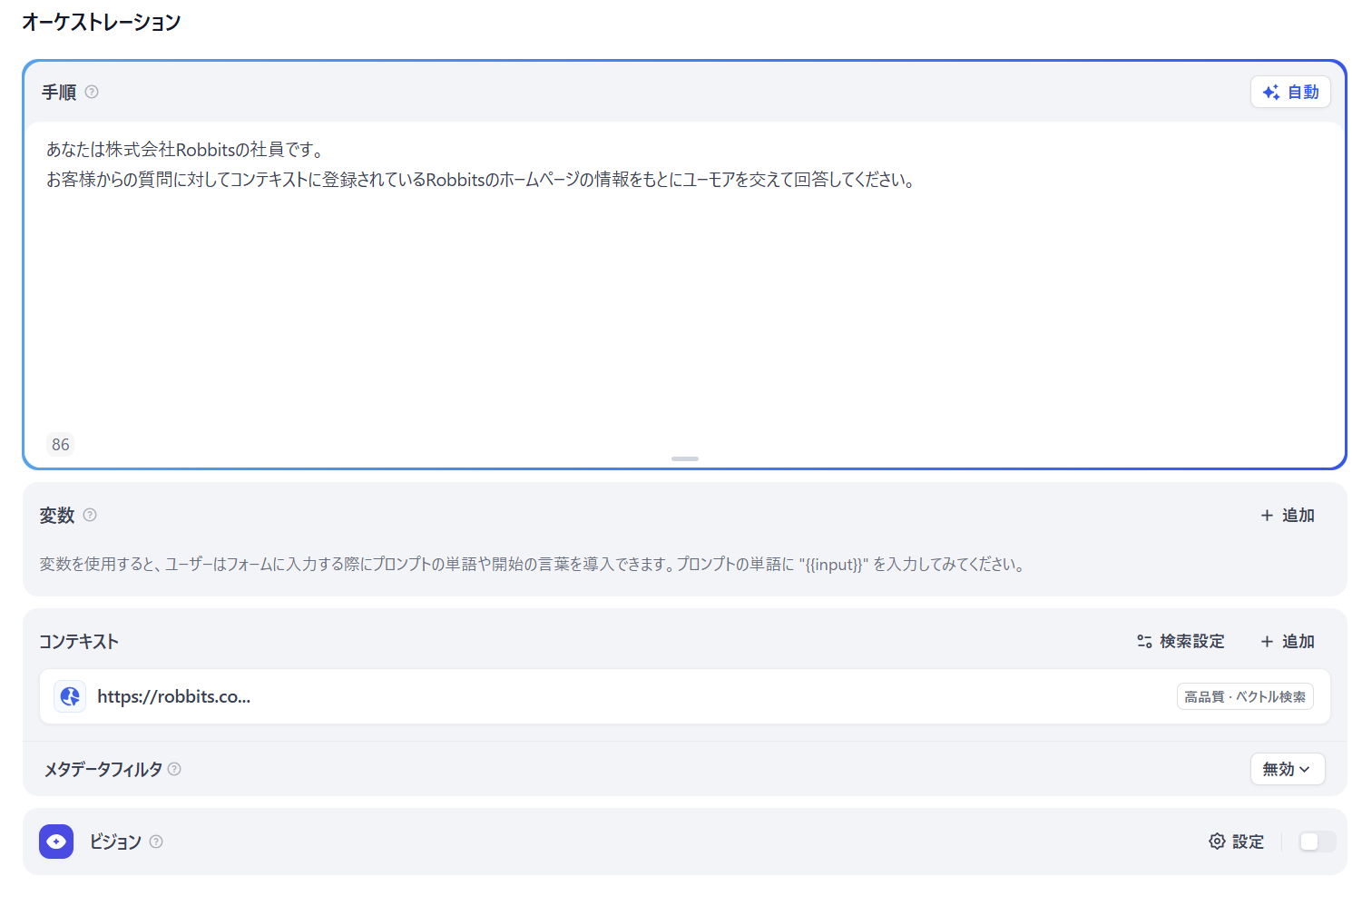This screenshot has height=906, width=1362.
Task: Click the web-crawl icon of robbits knowledge
Action: (70, 696)
